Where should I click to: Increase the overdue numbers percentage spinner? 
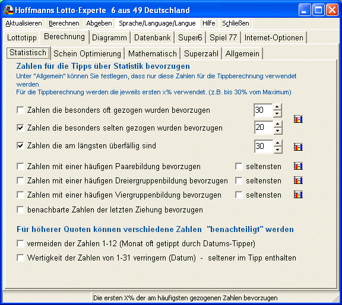277,143
